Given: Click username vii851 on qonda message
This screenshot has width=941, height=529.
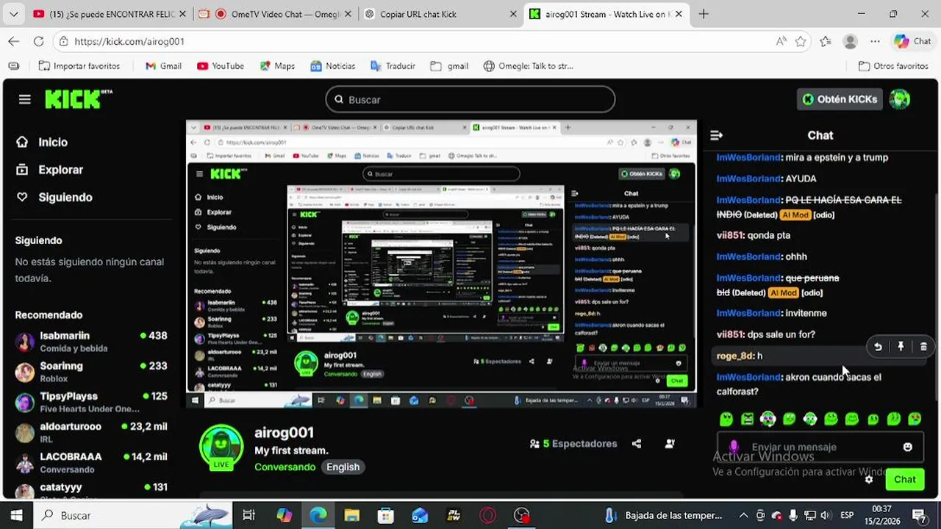Looking at the screenshot, I should (730, 236).
